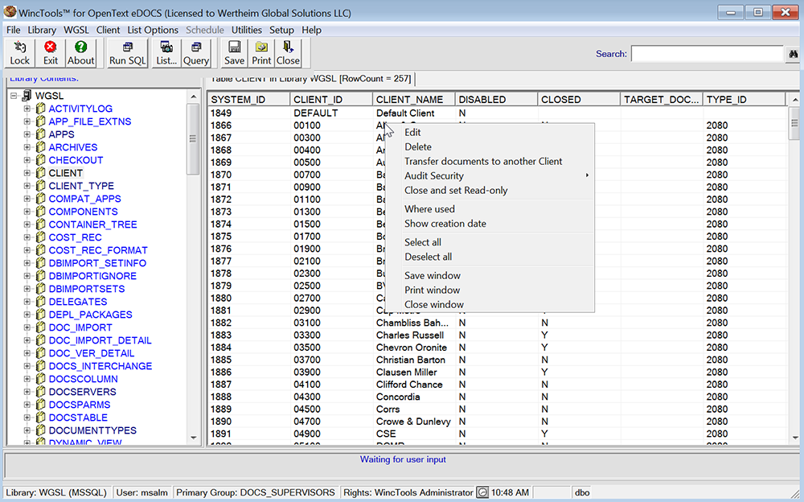Expand the DBIMPORTSETS tree node
804x502 pixels.
(x=27, y=289)
